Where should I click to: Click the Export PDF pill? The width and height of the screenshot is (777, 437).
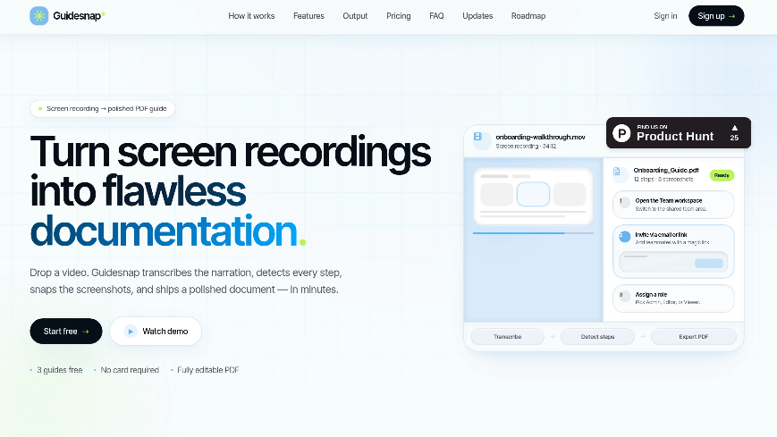click(694, 336)
